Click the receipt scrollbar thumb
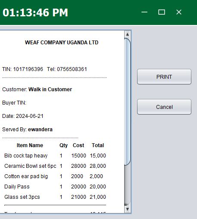Viewport: 197px width, 219px height. pyautogui.click(x=128, y=102)
